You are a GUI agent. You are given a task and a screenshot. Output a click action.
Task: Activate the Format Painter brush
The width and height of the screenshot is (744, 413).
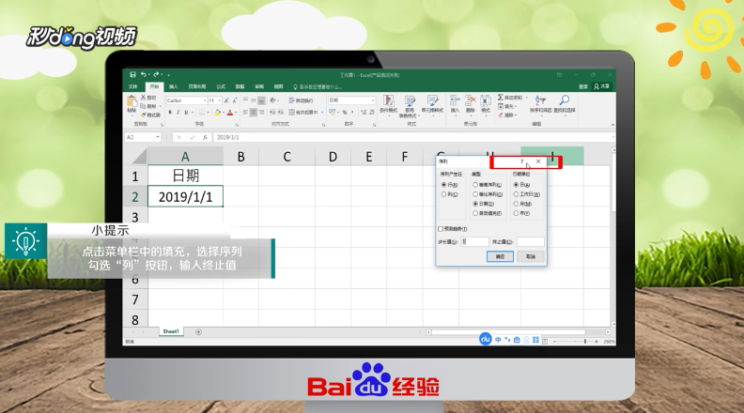(143, 115)
